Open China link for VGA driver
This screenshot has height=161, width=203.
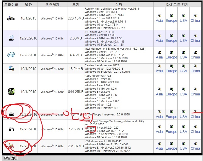tap(195, 148)
